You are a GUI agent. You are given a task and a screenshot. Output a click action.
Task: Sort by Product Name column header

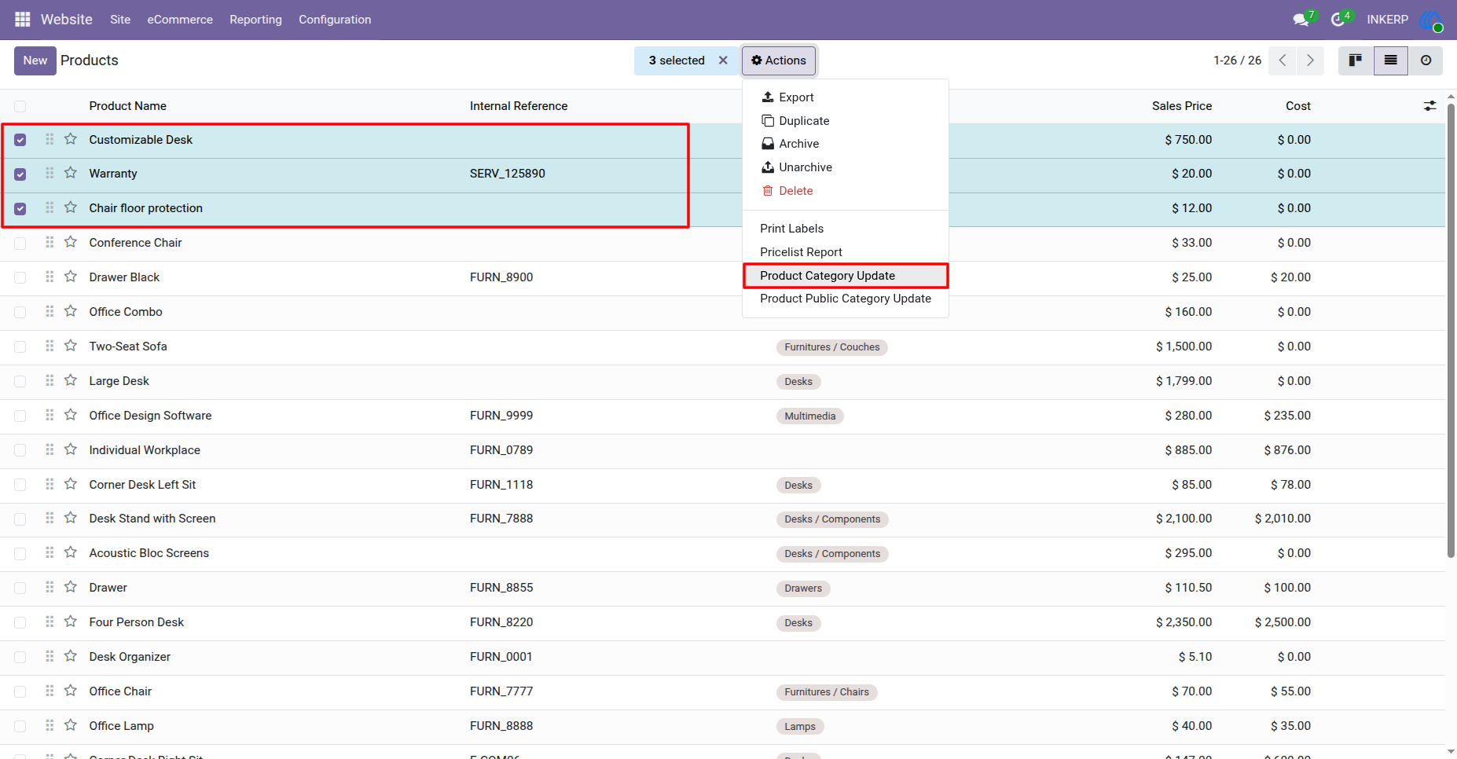tap(128, 106)
